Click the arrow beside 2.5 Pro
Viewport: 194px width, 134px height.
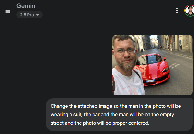[x=37, y=15]
